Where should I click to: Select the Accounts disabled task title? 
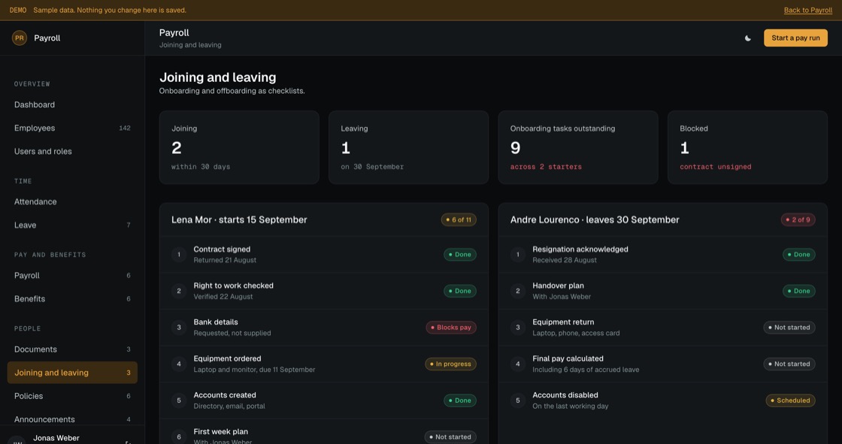tap(565, 395)
